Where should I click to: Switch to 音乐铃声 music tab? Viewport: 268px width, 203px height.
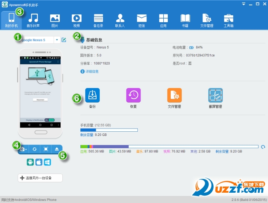click(33, 20)
